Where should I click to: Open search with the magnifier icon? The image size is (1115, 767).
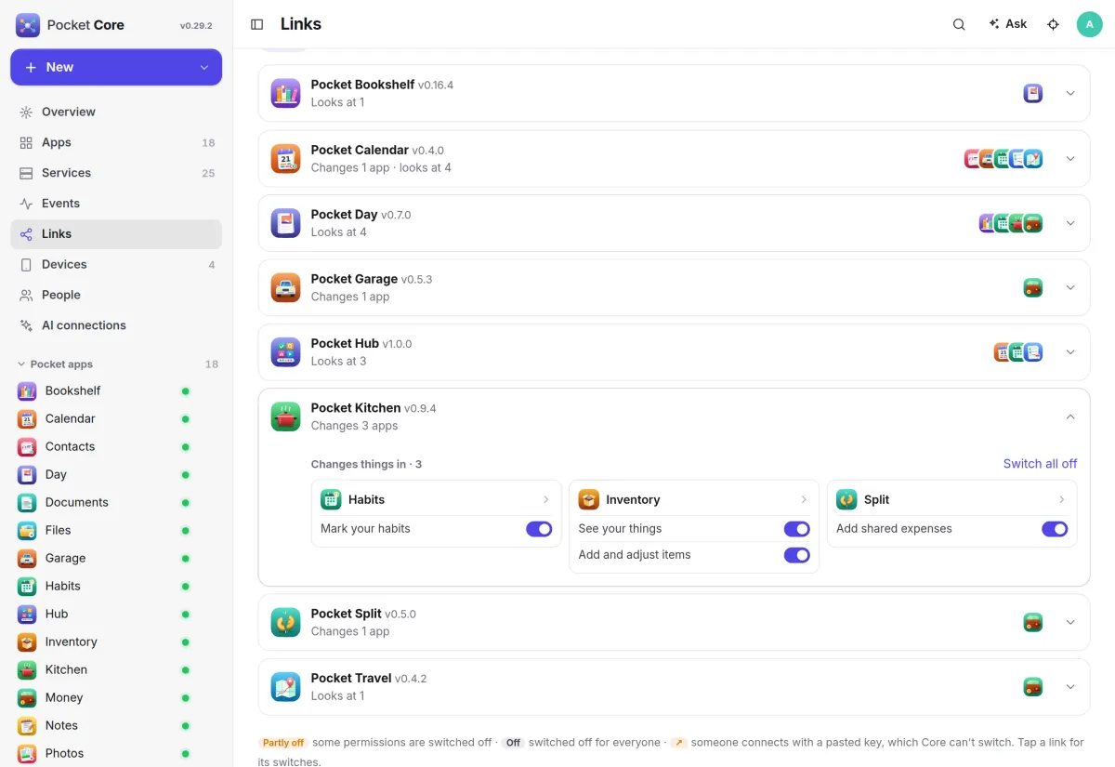(959, 24)
